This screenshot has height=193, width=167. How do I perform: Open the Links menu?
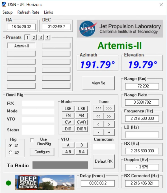click(48, 12)
